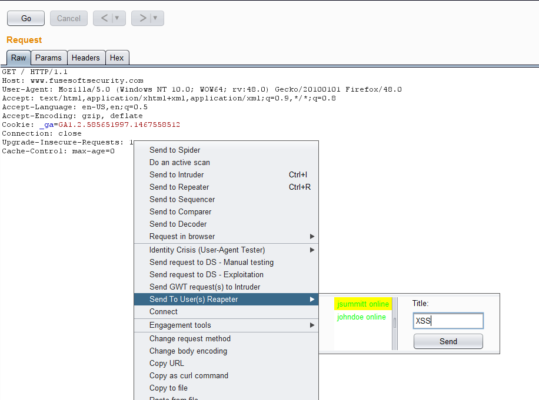Open the forward-history dropdown arrow
539x400 pixels.
(x=155, y=18)
